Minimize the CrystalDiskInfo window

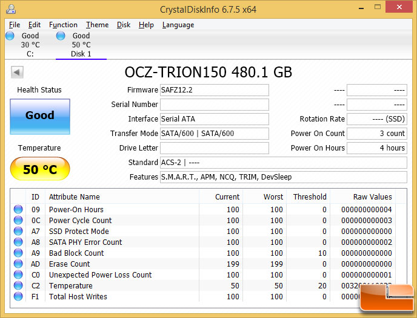point(361,8)
